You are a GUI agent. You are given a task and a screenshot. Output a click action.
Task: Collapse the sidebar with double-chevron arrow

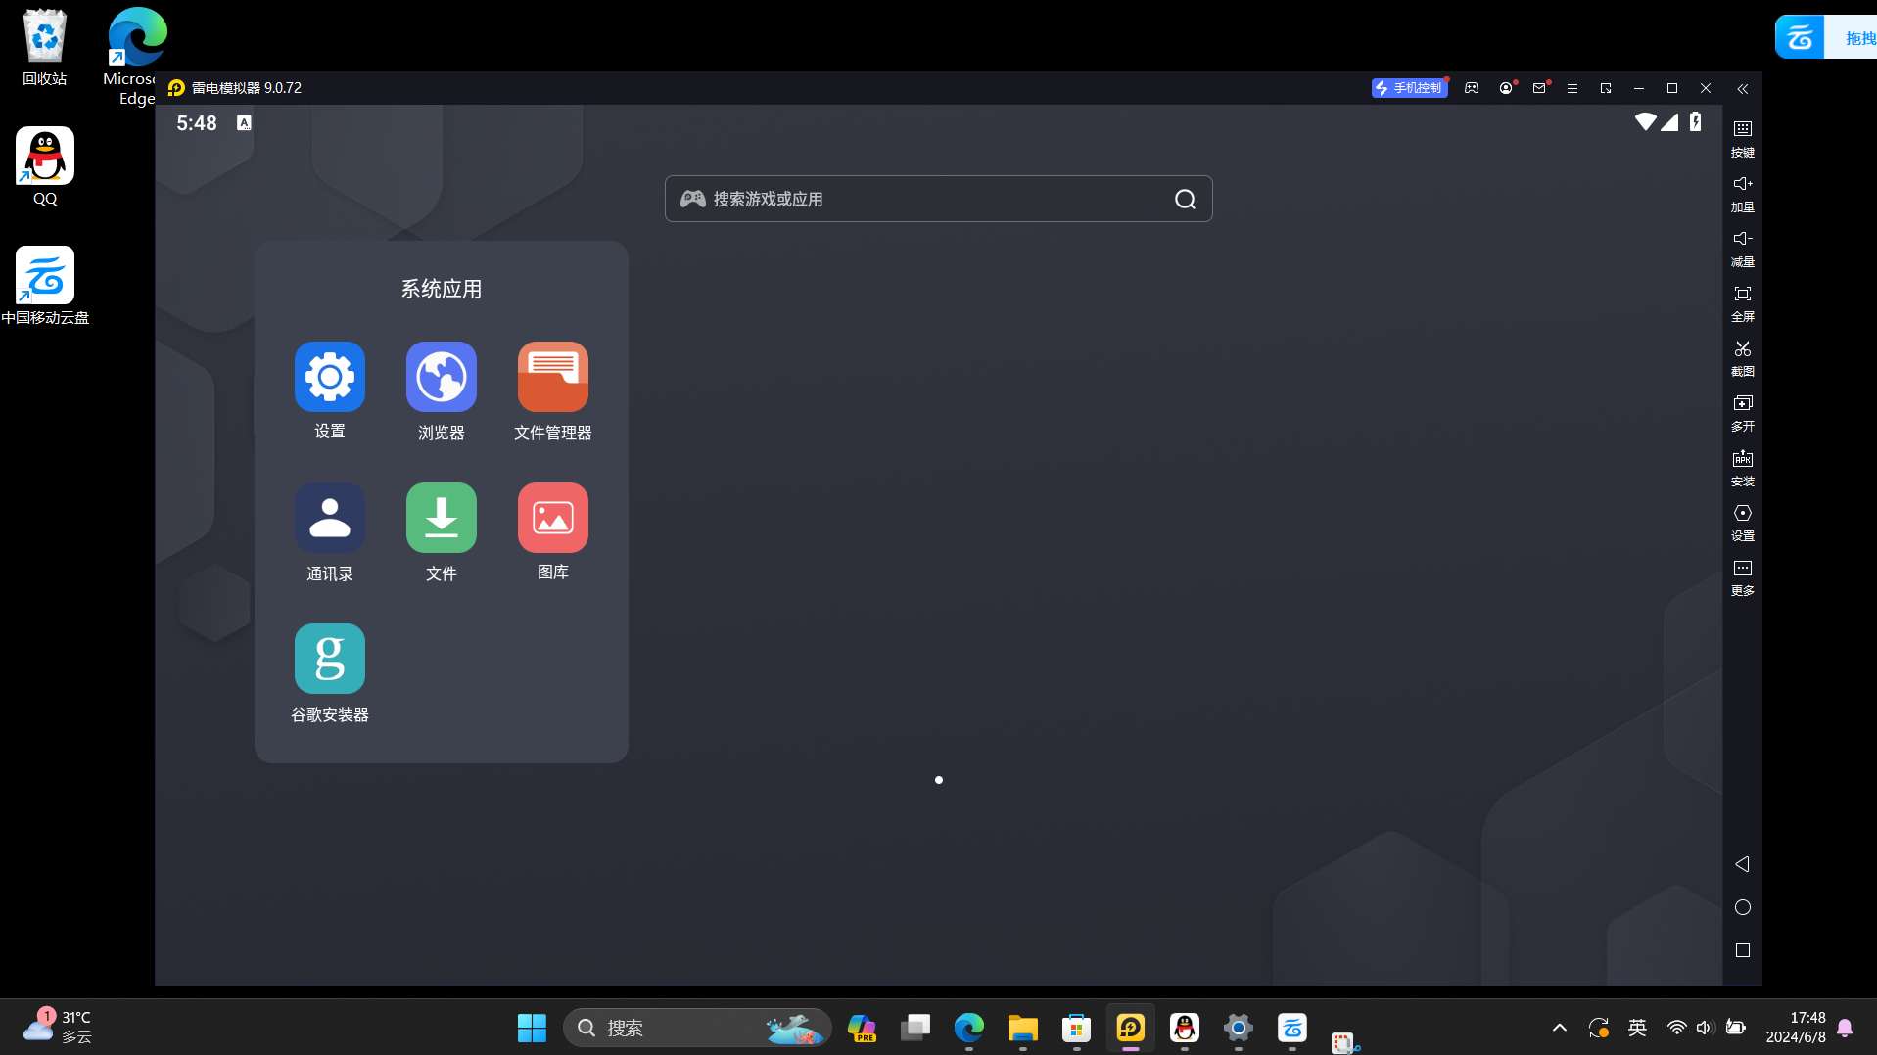pos(1742,89)
